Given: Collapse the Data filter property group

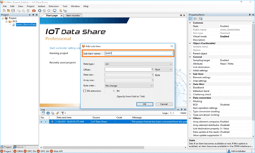Looking at the screenshot, I should pos(190,84).
